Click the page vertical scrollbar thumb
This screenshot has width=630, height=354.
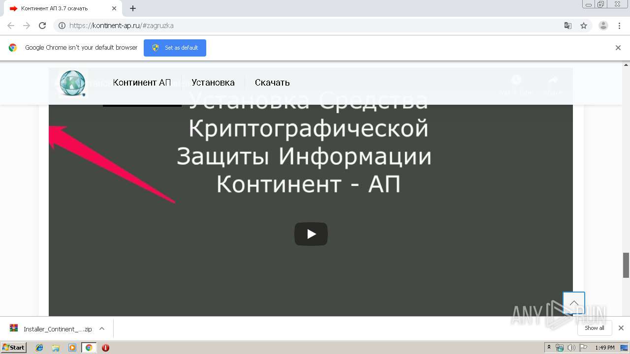tap(626, 265)
